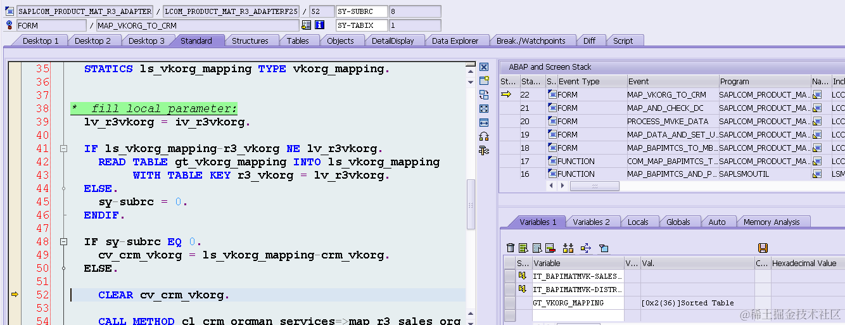Open Memory Analysis tab

point(771,222)
